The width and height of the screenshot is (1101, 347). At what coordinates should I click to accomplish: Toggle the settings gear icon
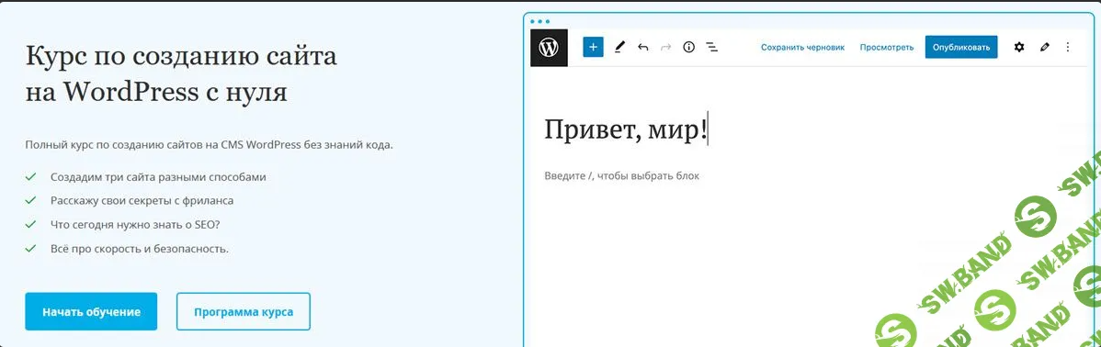pyautogui.click(x=1019, y=47)
